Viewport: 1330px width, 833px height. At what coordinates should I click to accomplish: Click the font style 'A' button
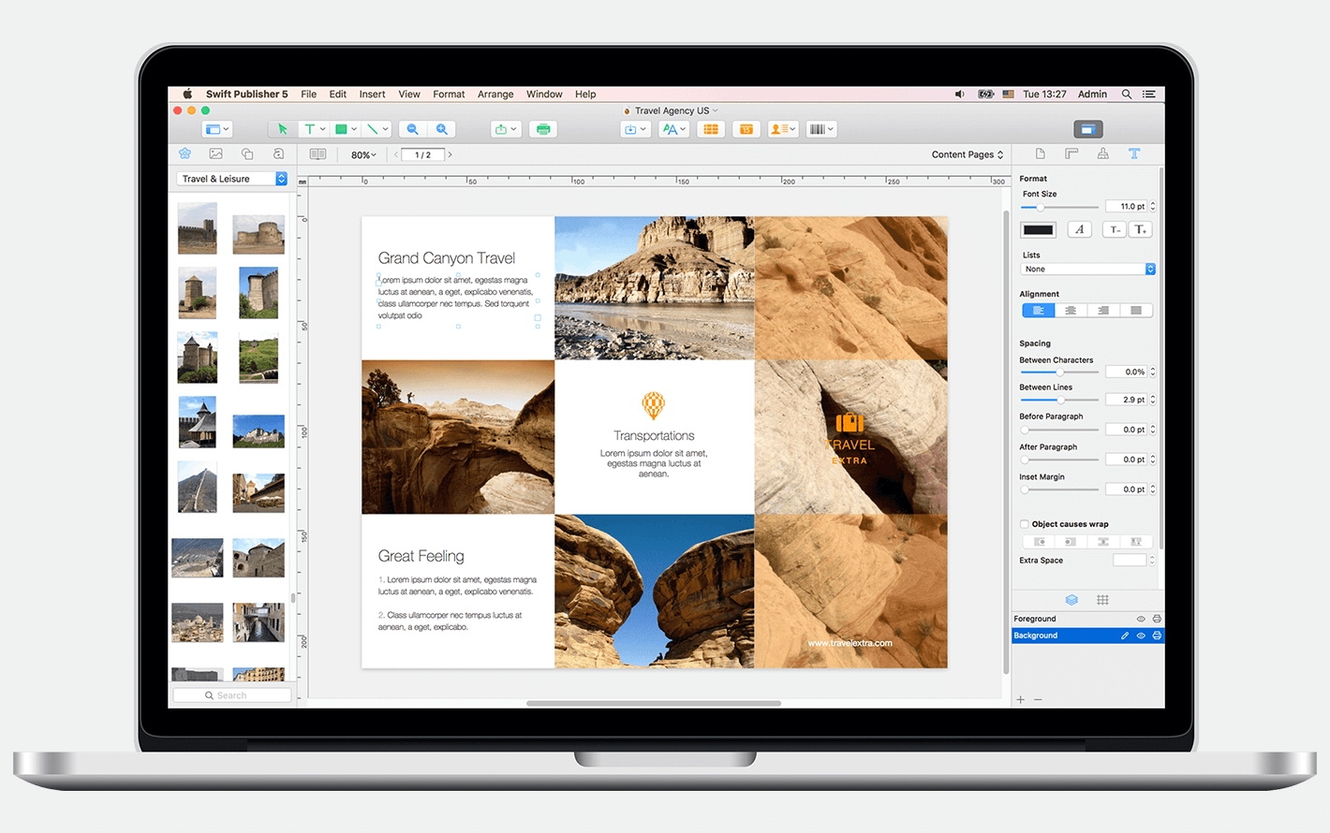(1080, 229)
